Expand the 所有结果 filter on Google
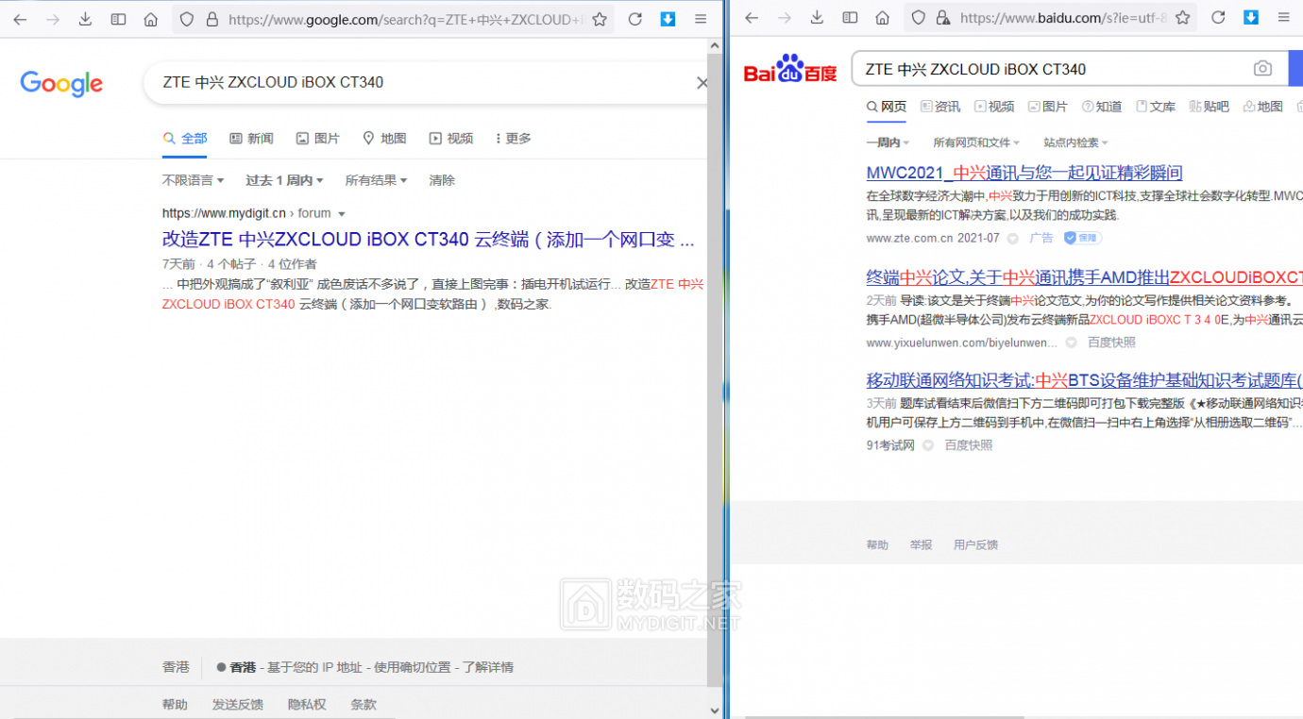 (376, 180)
